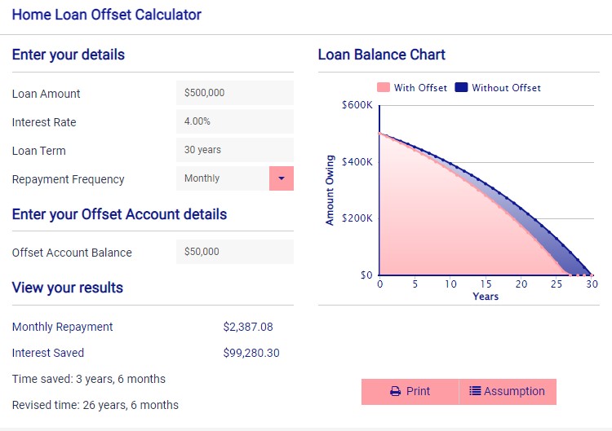Click the Home Loan Offset Calculator title
612x431 pixels.
coord(107,15)
